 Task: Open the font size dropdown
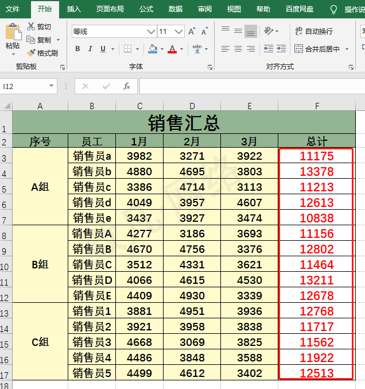[x=178, y=32]
